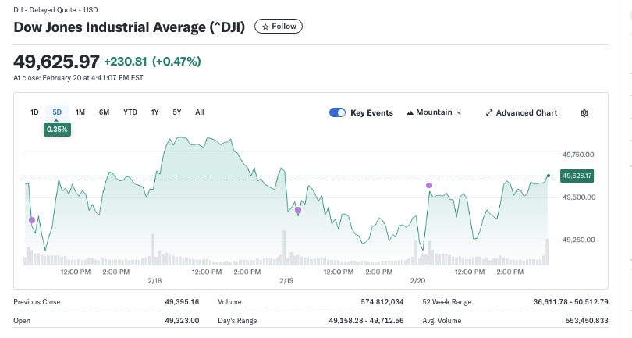Switch to the 1M time range
Image resolution: width=632 pixels, height=338 pixels.
(x=80, y=112)
